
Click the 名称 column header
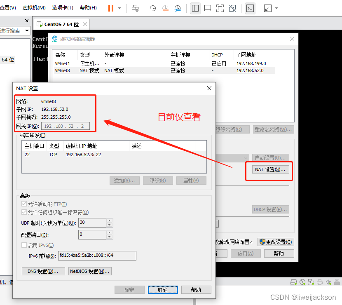65,55
